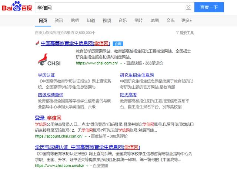237x170 pixels.
Task: Open the 更多 tab menu
Action: click(186, 20)
